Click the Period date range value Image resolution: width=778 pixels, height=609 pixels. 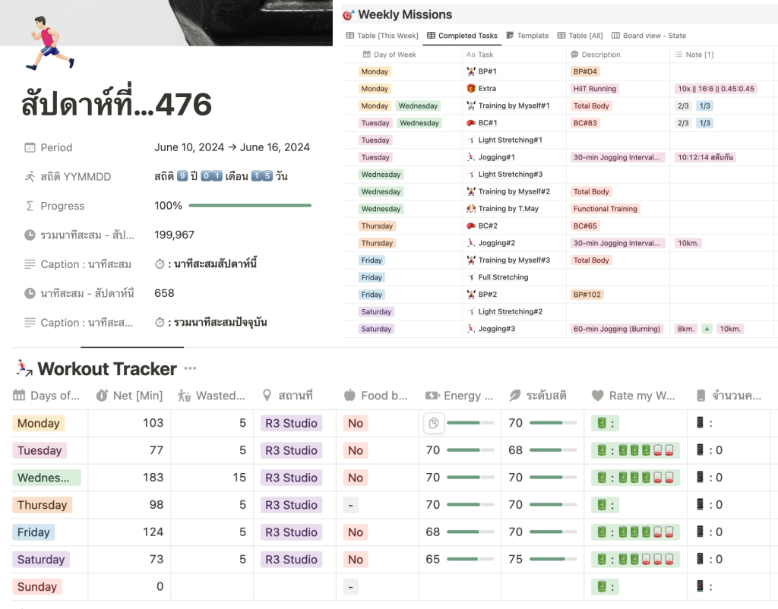click(232, 147)
